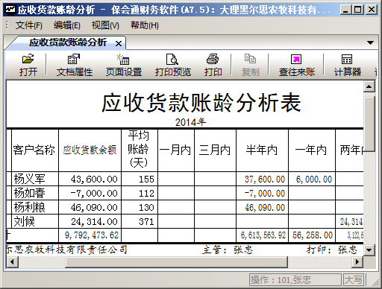Image resolution: width=382 pixels, height=289 pixels.
Task: Click the greyed 复制 copy icon
Action: click(x=250, y=59)
